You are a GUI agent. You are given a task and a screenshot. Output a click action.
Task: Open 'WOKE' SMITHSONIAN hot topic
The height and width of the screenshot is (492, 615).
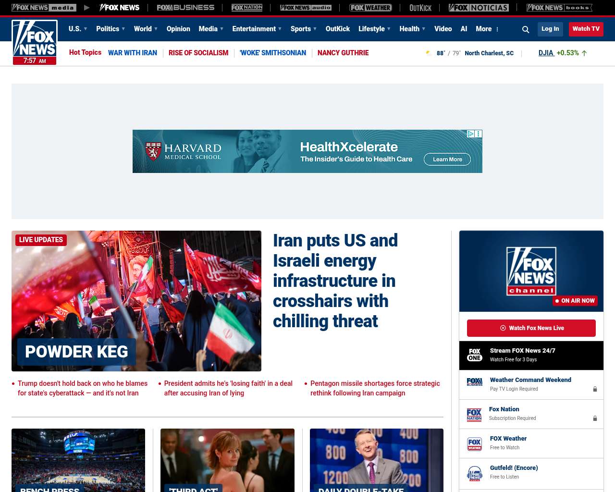point(273,53)
